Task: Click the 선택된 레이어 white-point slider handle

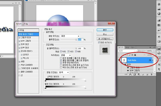Action: pos(85,81)
